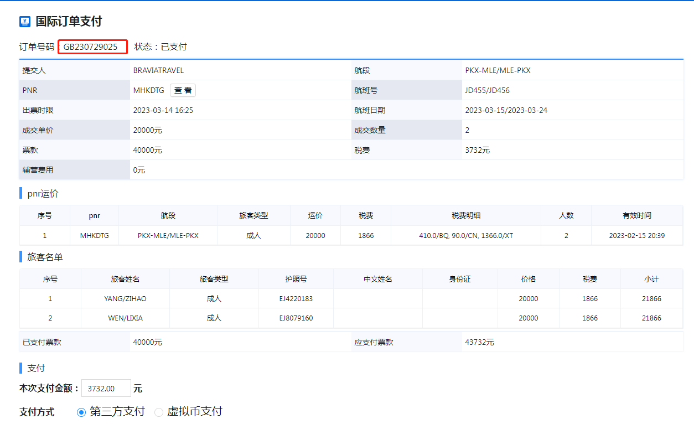Screen dimensions: 694x424
Task: Click passenger name WEN/LIXIA
Action: point(125,318)
